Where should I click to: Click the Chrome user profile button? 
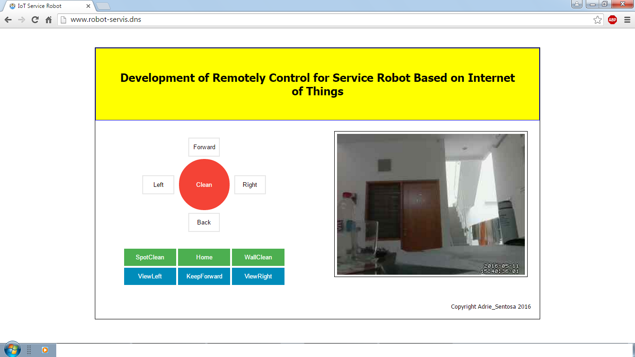[577, 4]
